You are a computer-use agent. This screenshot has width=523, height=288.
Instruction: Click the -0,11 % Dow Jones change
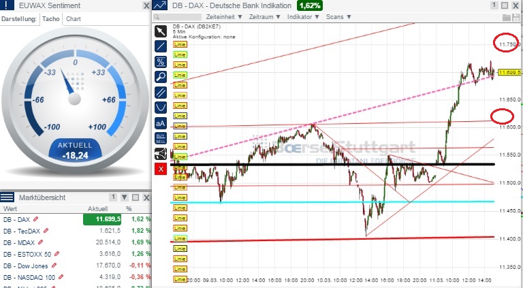[140, 266]
